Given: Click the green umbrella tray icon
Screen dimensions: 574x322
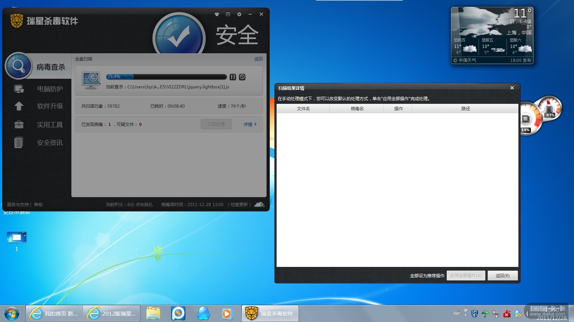Looking at the screenshot, I should [x=485, y=314].
